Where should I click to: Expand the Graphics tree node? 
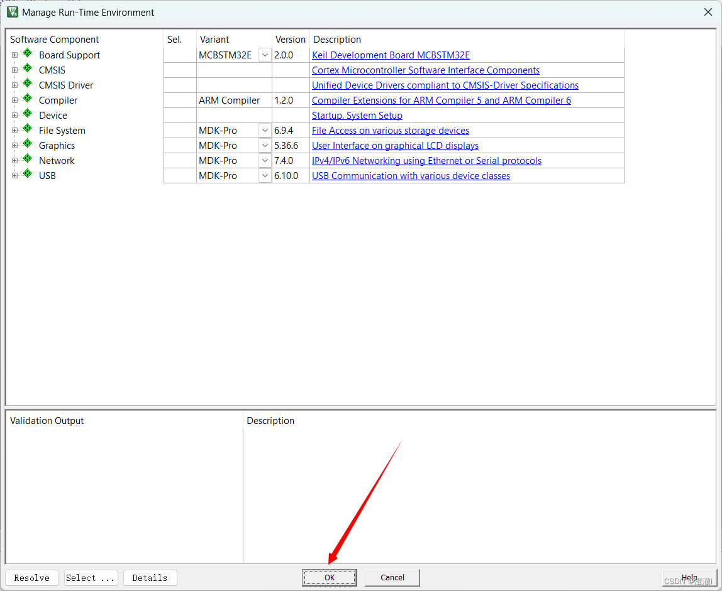coord(14,145)
